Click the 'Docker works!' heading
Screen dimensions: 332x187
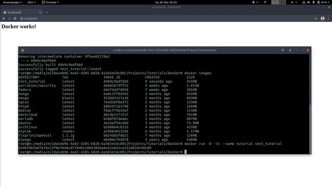pos(19,26)
